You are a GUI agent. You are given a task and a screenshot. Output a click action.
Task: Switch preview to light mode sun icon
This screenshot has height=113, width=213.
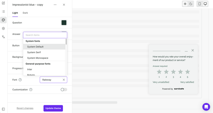[185, 4]
